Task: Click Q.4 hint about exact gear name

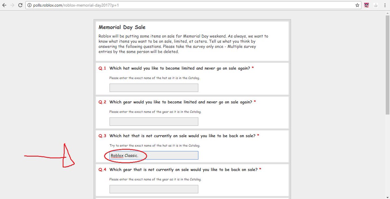Action: click(x=155, y=179)
